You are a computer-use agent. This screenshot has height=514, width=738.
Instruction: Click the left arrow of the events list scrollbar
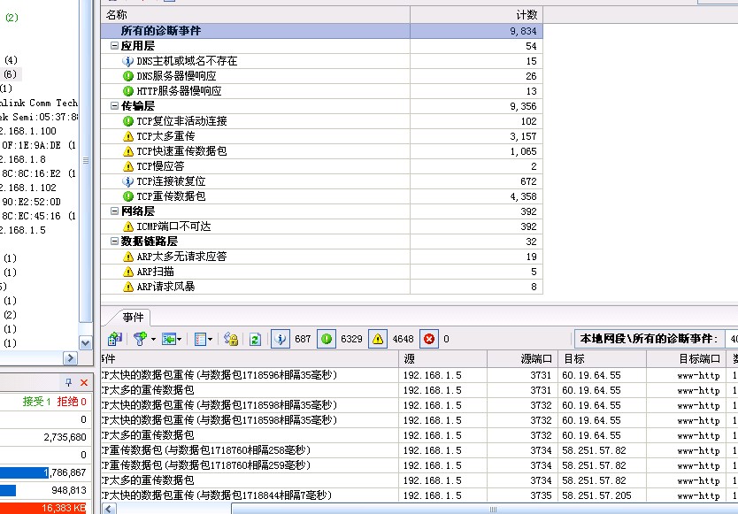109,509
